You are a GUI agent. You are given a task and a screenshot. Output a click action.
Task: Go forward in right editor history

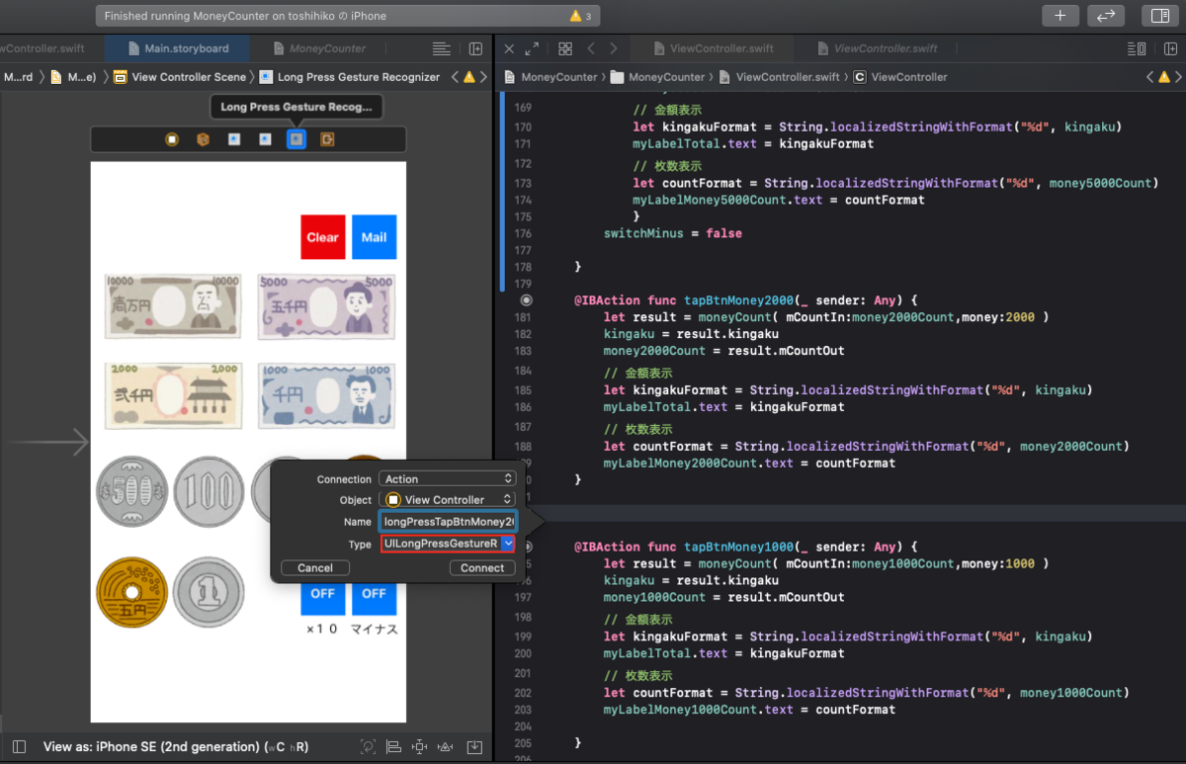(614, 48)
